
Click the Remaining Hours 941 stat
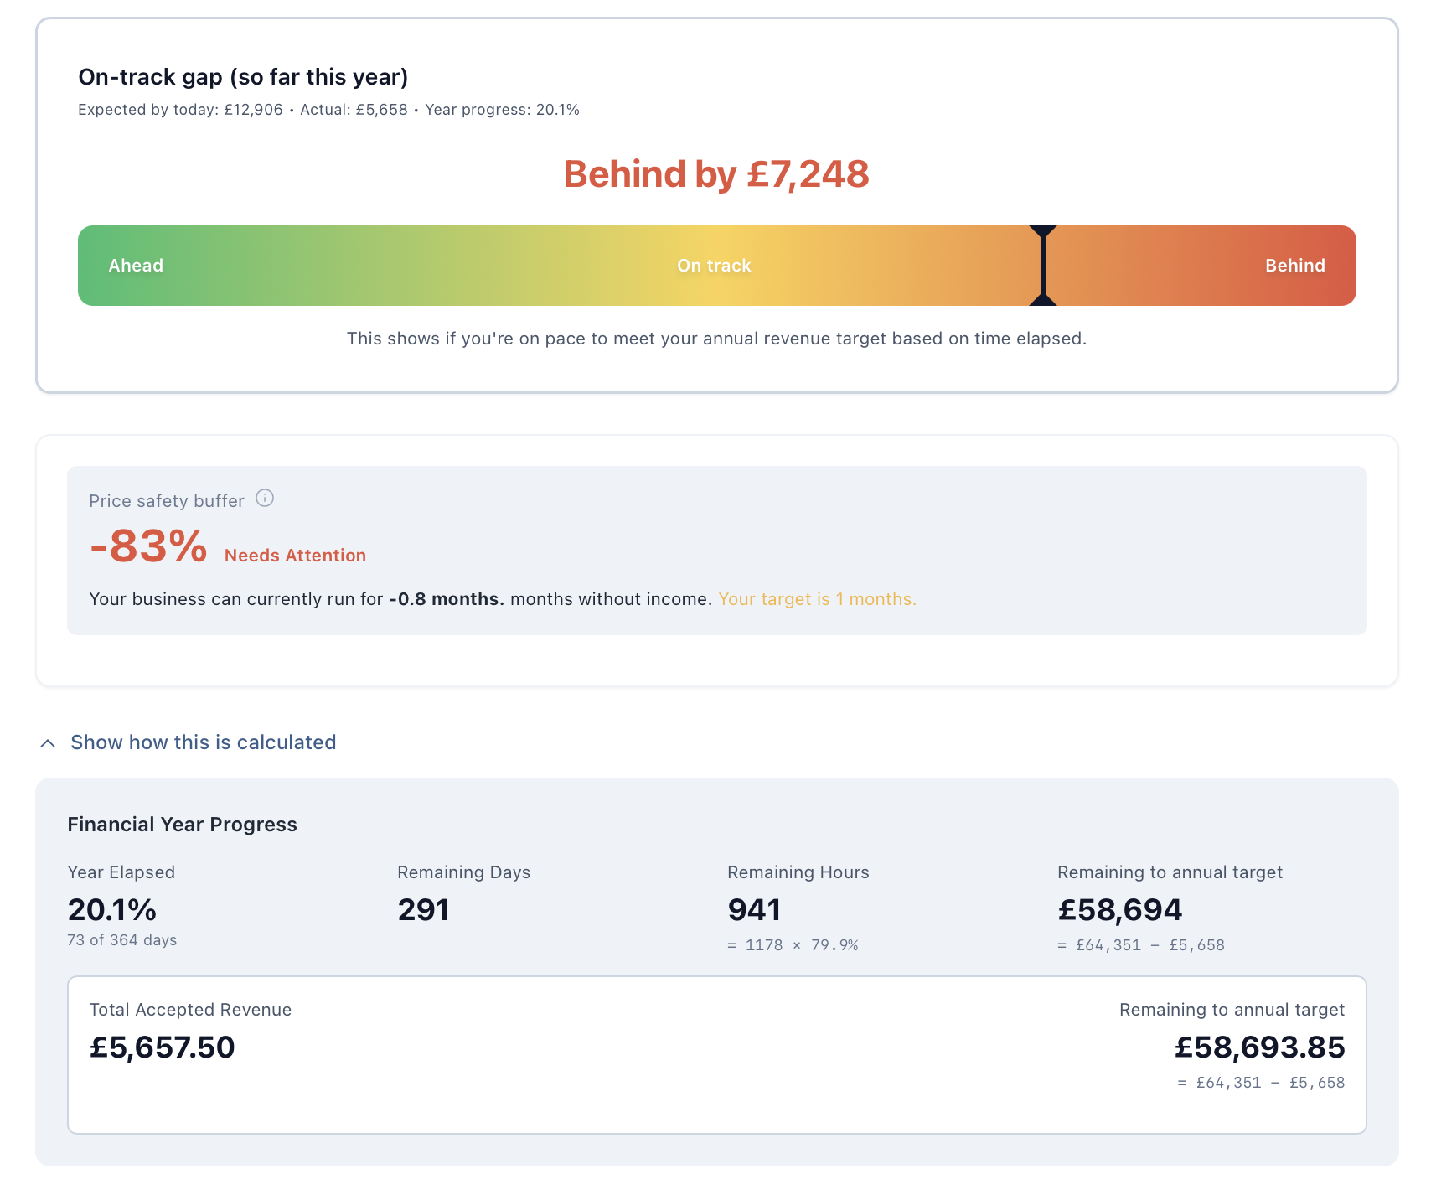pyautogui.click(x=753, y=909)
